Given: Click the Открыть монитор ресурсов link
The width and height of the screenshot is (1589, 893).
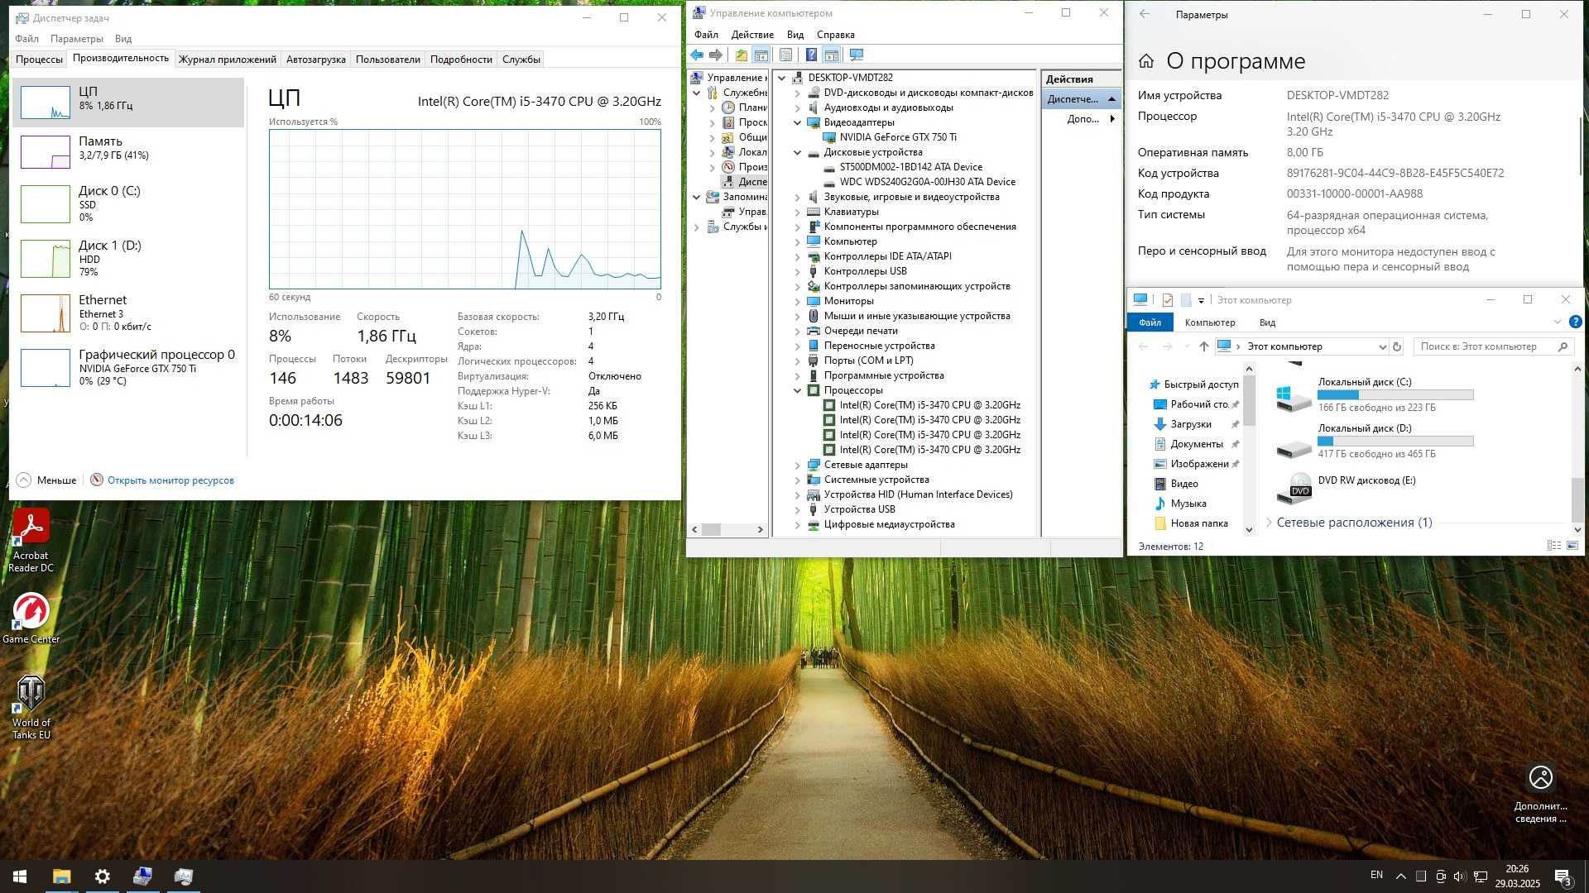Looking at the screenshot, I should point(170,480).
